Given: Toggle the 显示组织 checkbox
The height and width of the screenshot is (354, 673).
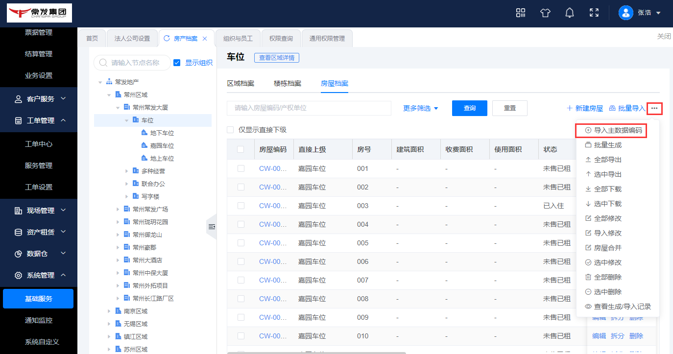Looking at the screenshot, I should pyautogui.click(x=177, y=63).
